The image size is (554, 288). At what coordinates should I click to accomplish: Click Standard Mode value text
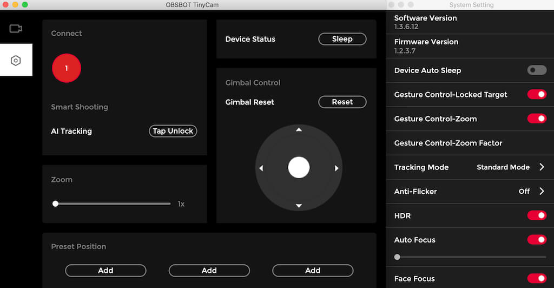[x=503, y=167]
